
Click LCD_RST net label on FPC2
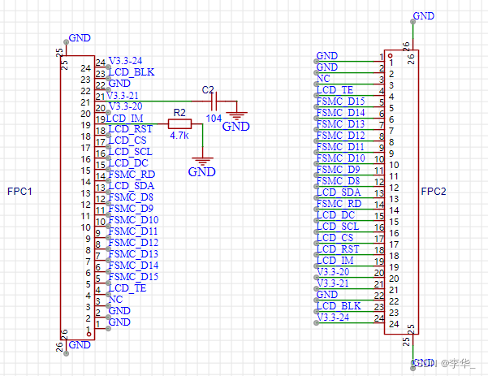click(x=338, y=249)
